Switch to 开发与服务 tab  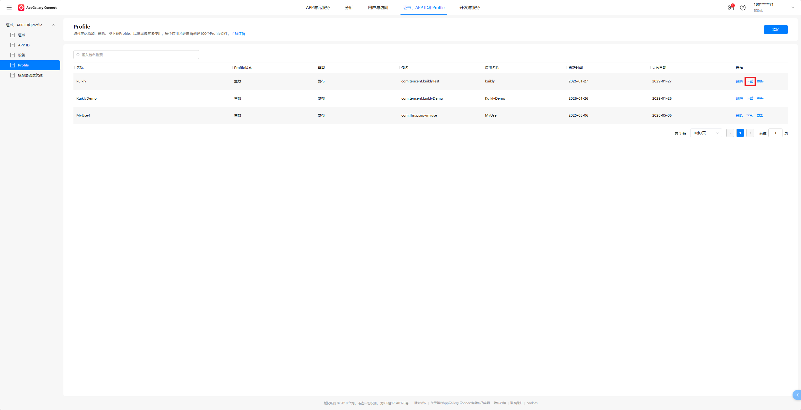[469, 8]
